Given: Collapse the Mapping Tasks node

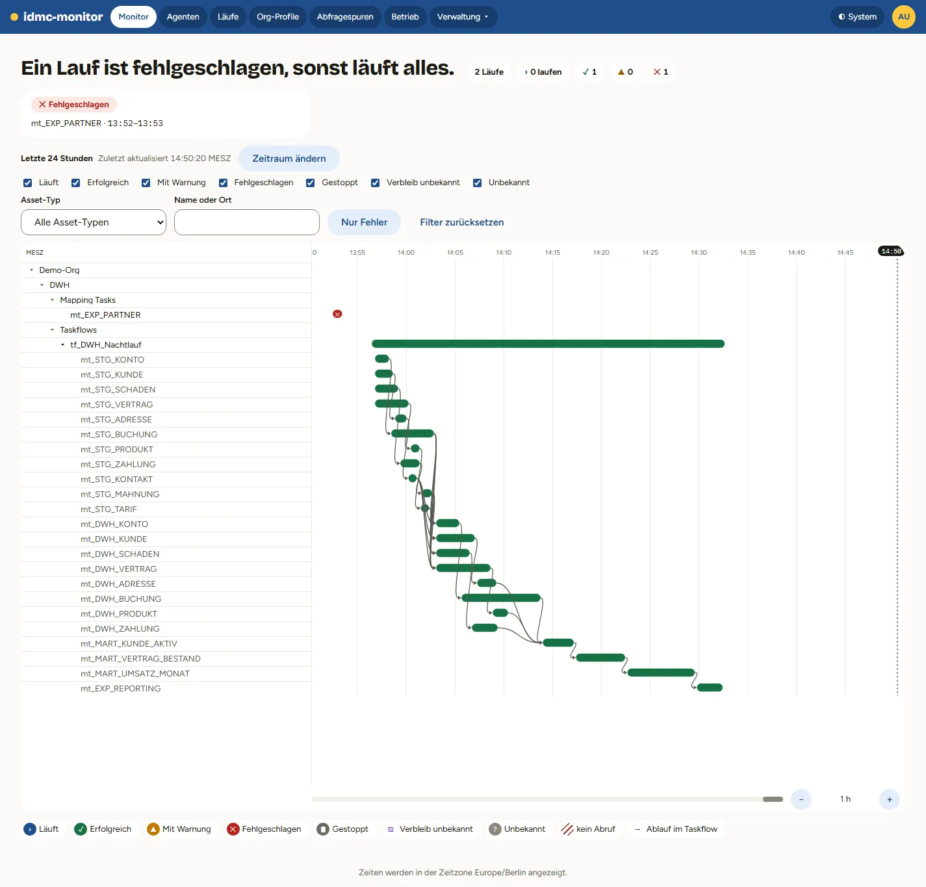Looking at the screenshot, I should coord(52,300).
